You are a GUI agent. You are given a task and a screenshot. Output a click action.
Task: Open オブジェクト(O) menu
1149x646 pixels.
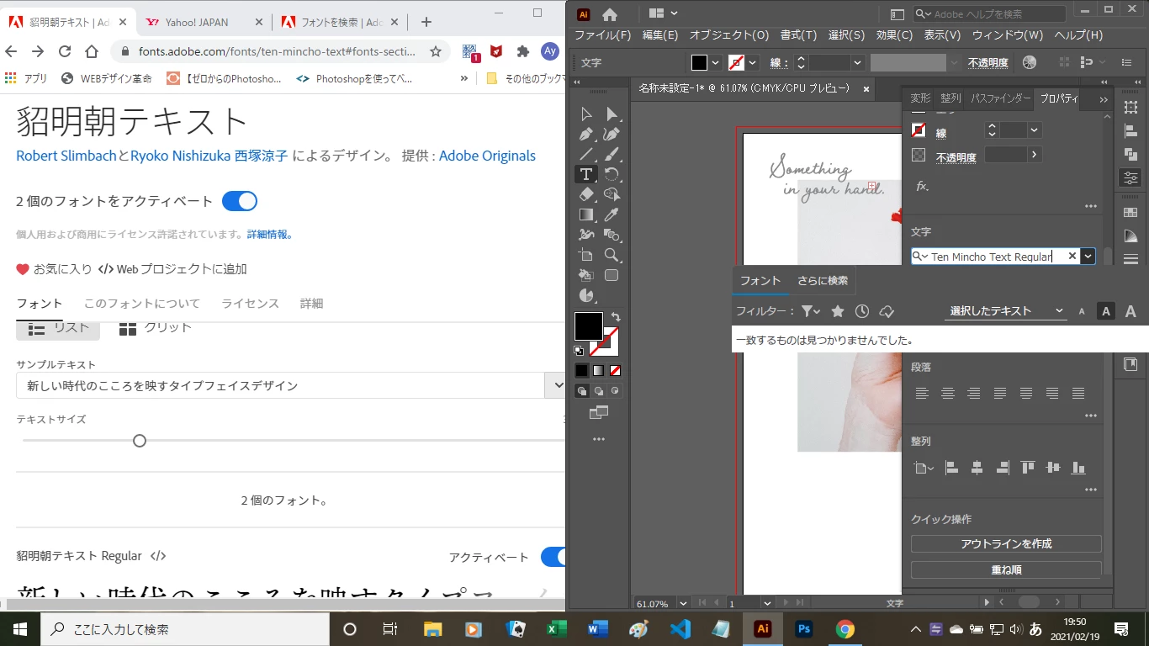coord(729,35)
